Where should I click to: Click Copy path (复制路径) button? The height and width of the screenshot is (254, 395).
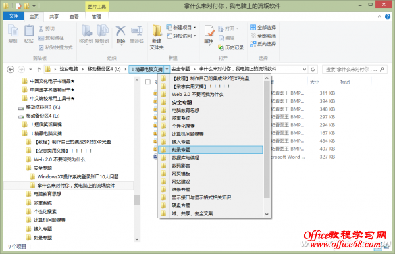51,38
